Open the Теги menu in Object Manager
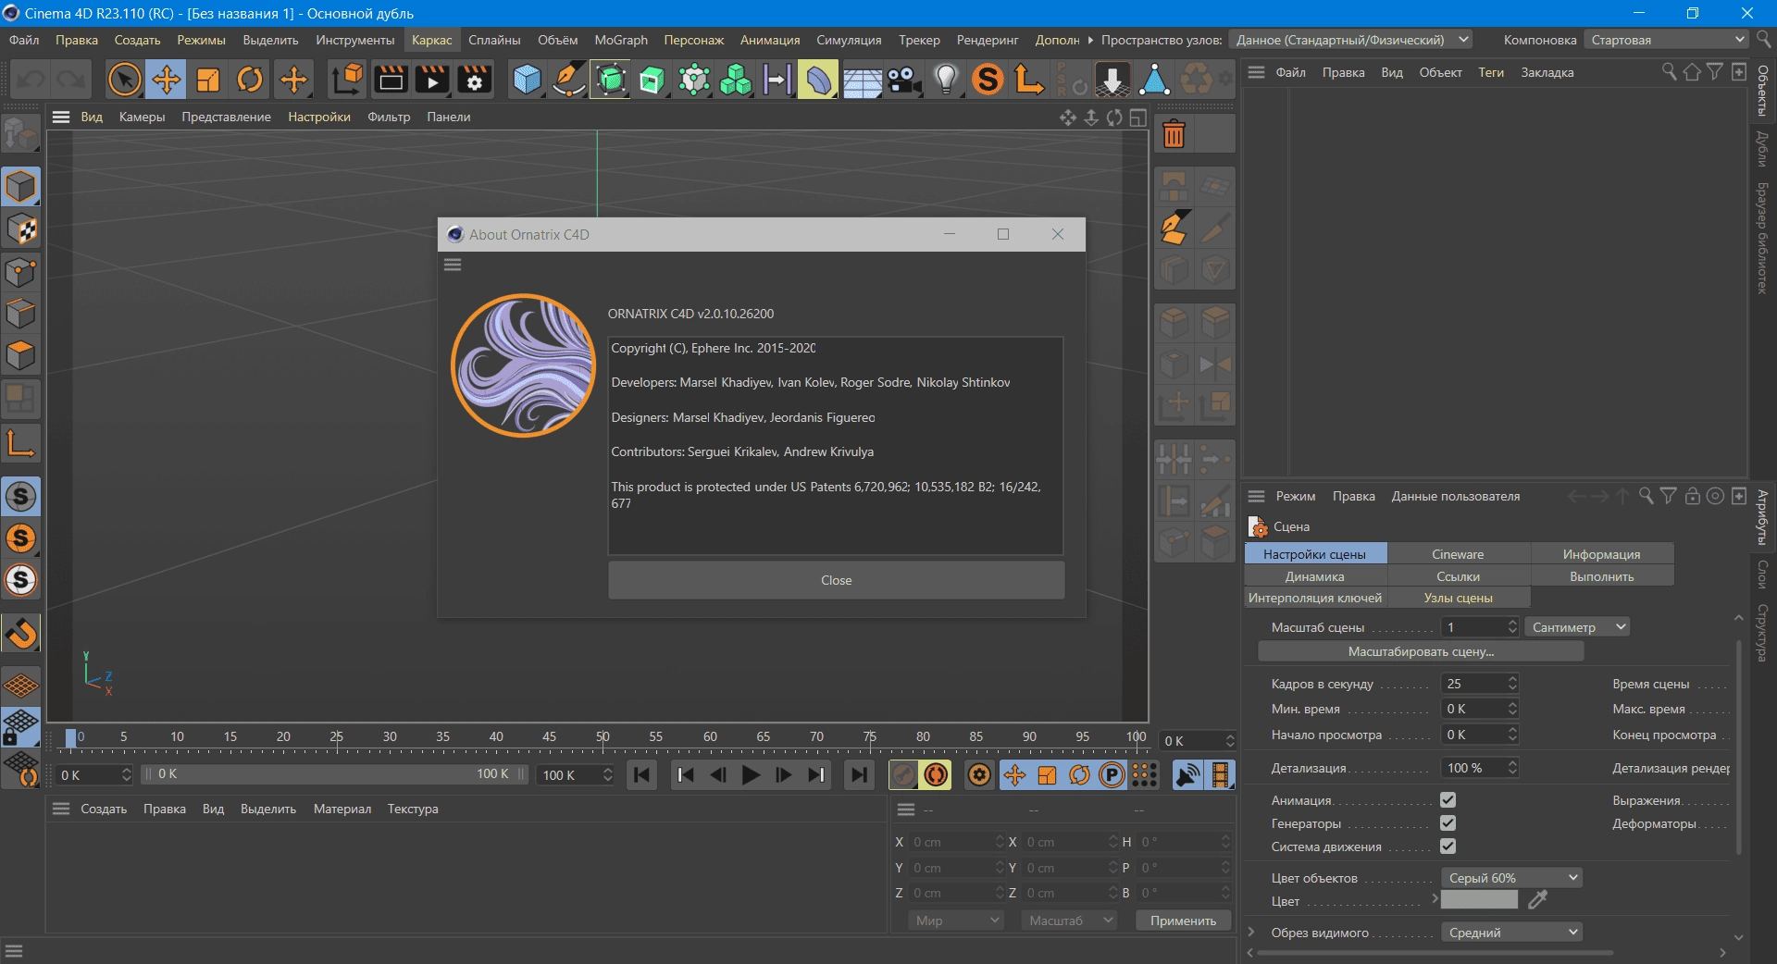 tap(1490, 72)
